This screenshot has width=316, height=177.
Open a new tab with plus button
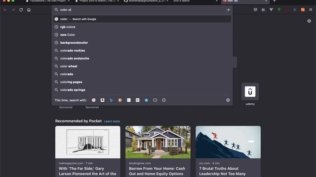[x=275, y=1]
